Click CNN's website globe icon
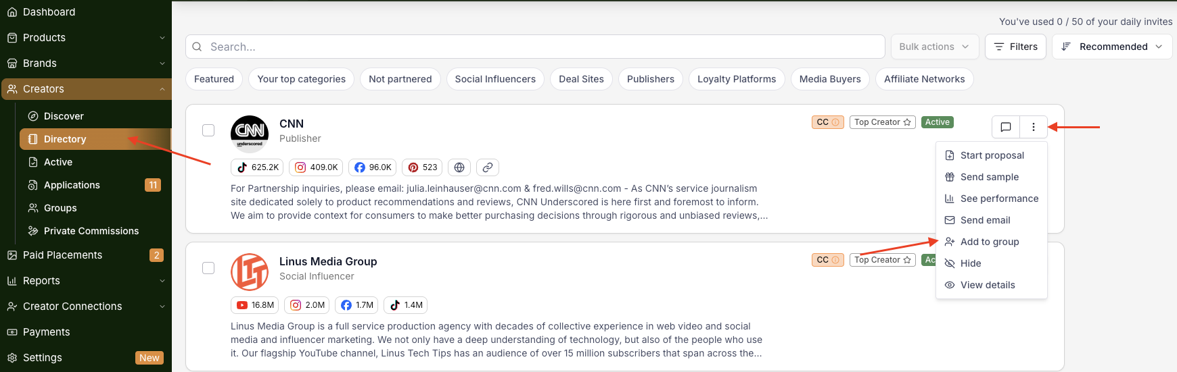 459,167
